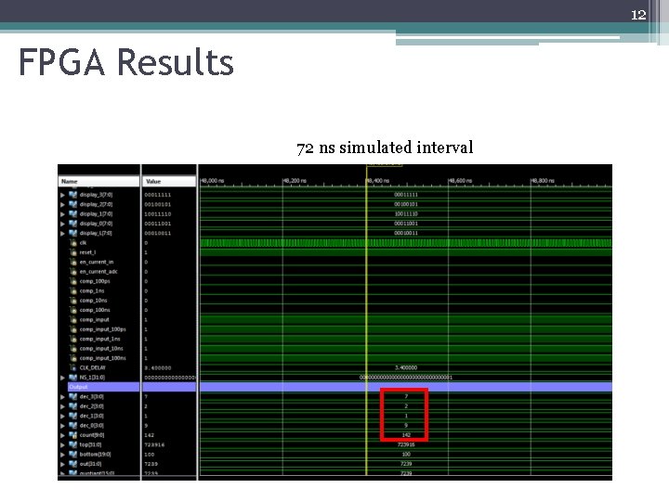This screenshot has width=669, height=501.
Task: Expand the display_0[7:0] bus
Action: [x=63, y=224]
